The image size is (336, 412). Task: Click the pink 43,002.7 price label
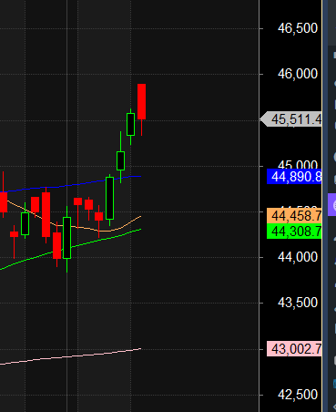click(x=294, y=349)
